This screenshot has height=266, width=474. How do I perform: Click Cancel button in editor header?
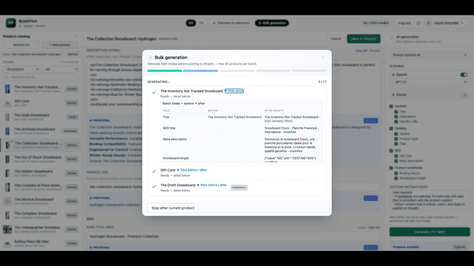(336, 39)
